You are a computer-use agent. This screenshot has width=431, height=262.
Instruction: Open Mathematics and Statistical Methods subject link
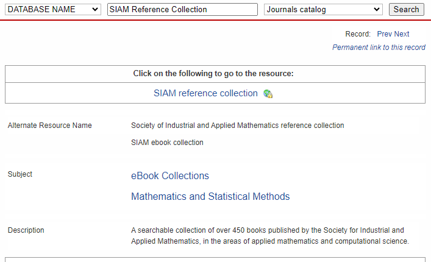pos(210,196)
